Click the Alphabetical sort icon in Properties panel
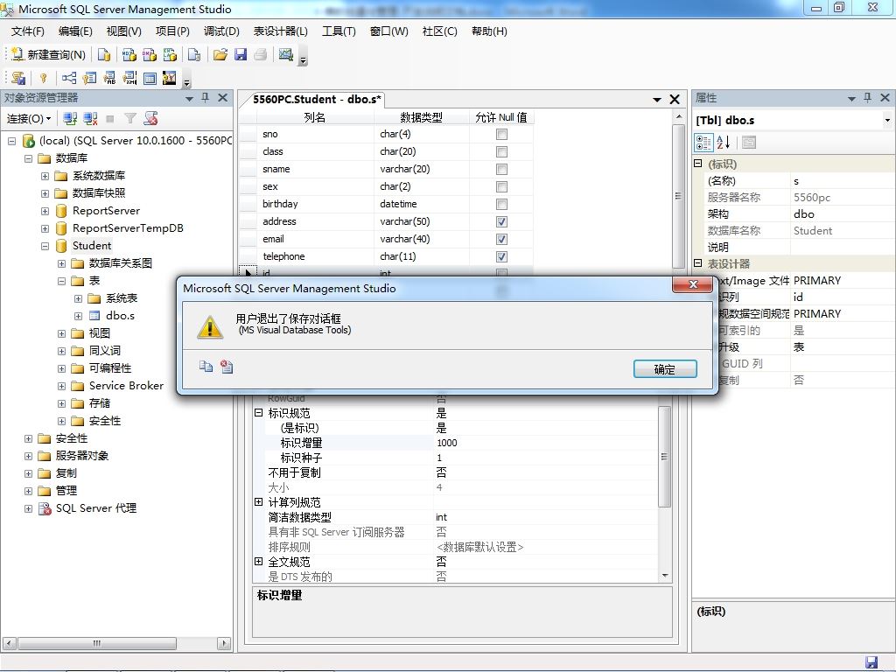This screenshot has width=896, height=672. (x=724, y=143)
